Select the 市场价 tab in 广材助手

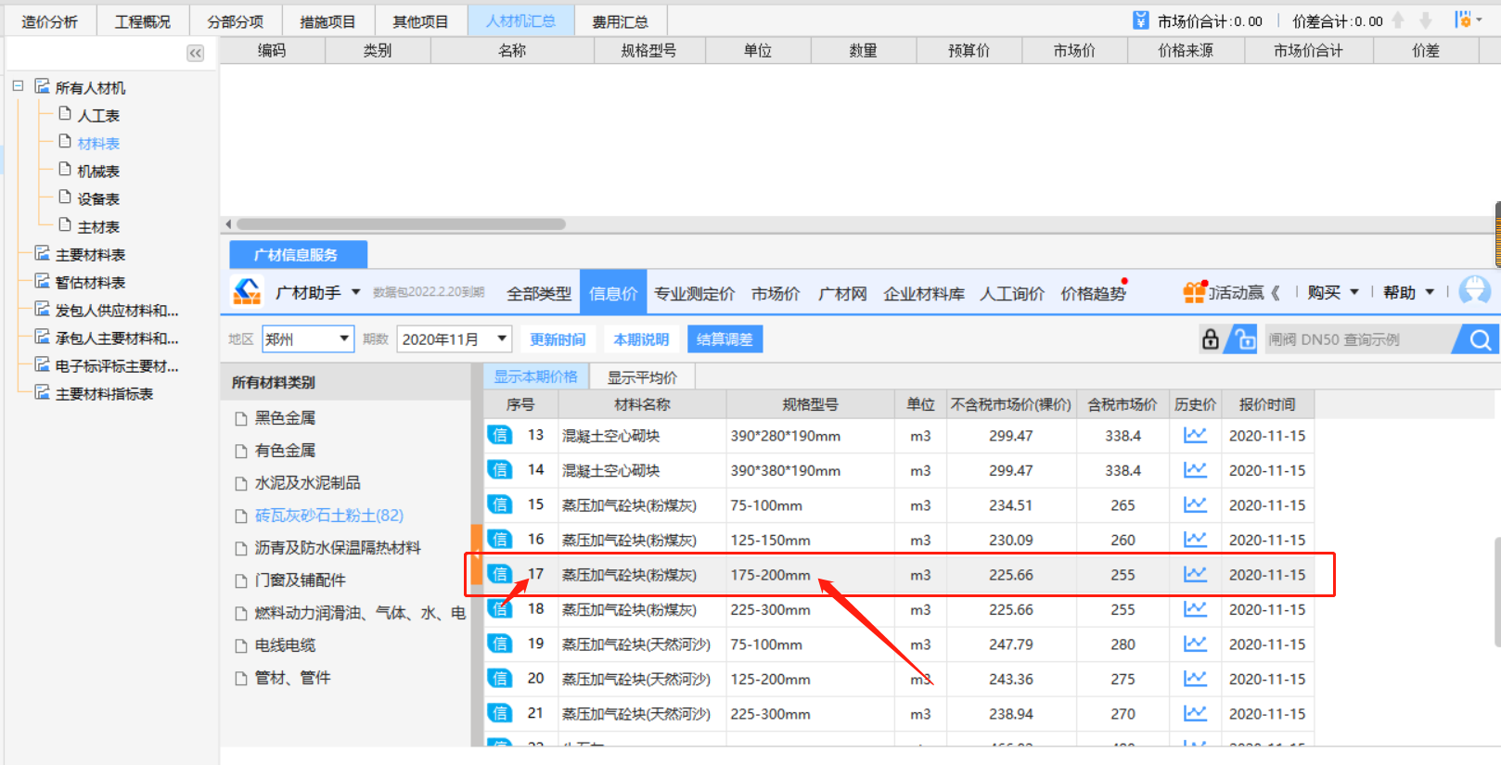[776, 293]
